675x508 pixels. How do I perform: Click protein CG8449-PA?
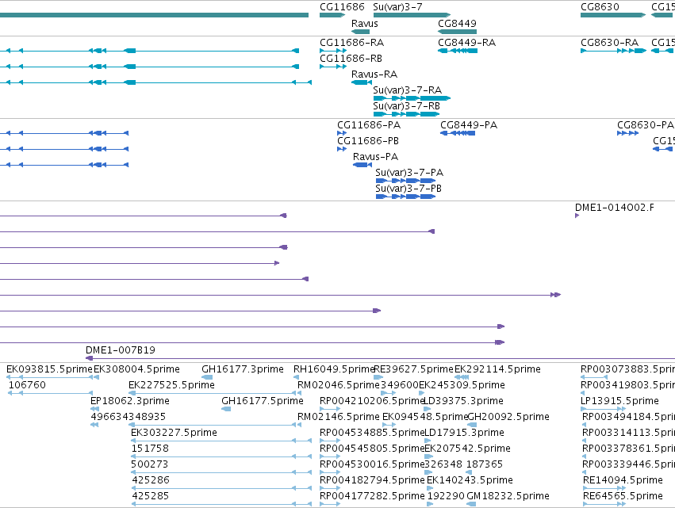[x=458, y=133]
